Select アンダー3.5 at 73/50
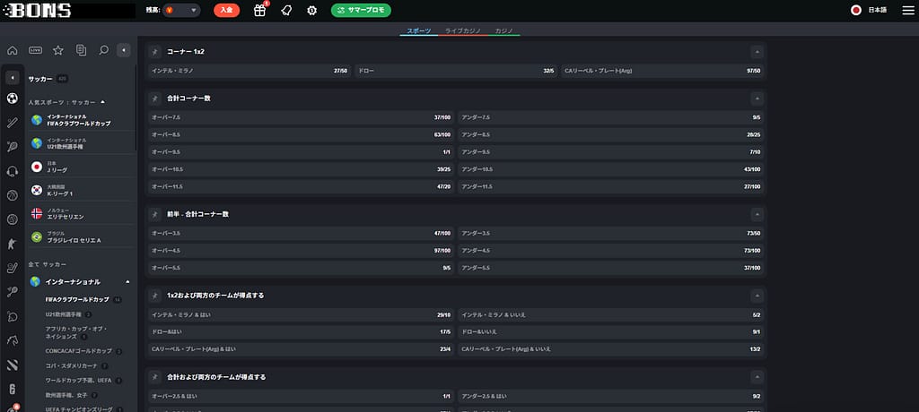The image size is (919, 412). 610,233
